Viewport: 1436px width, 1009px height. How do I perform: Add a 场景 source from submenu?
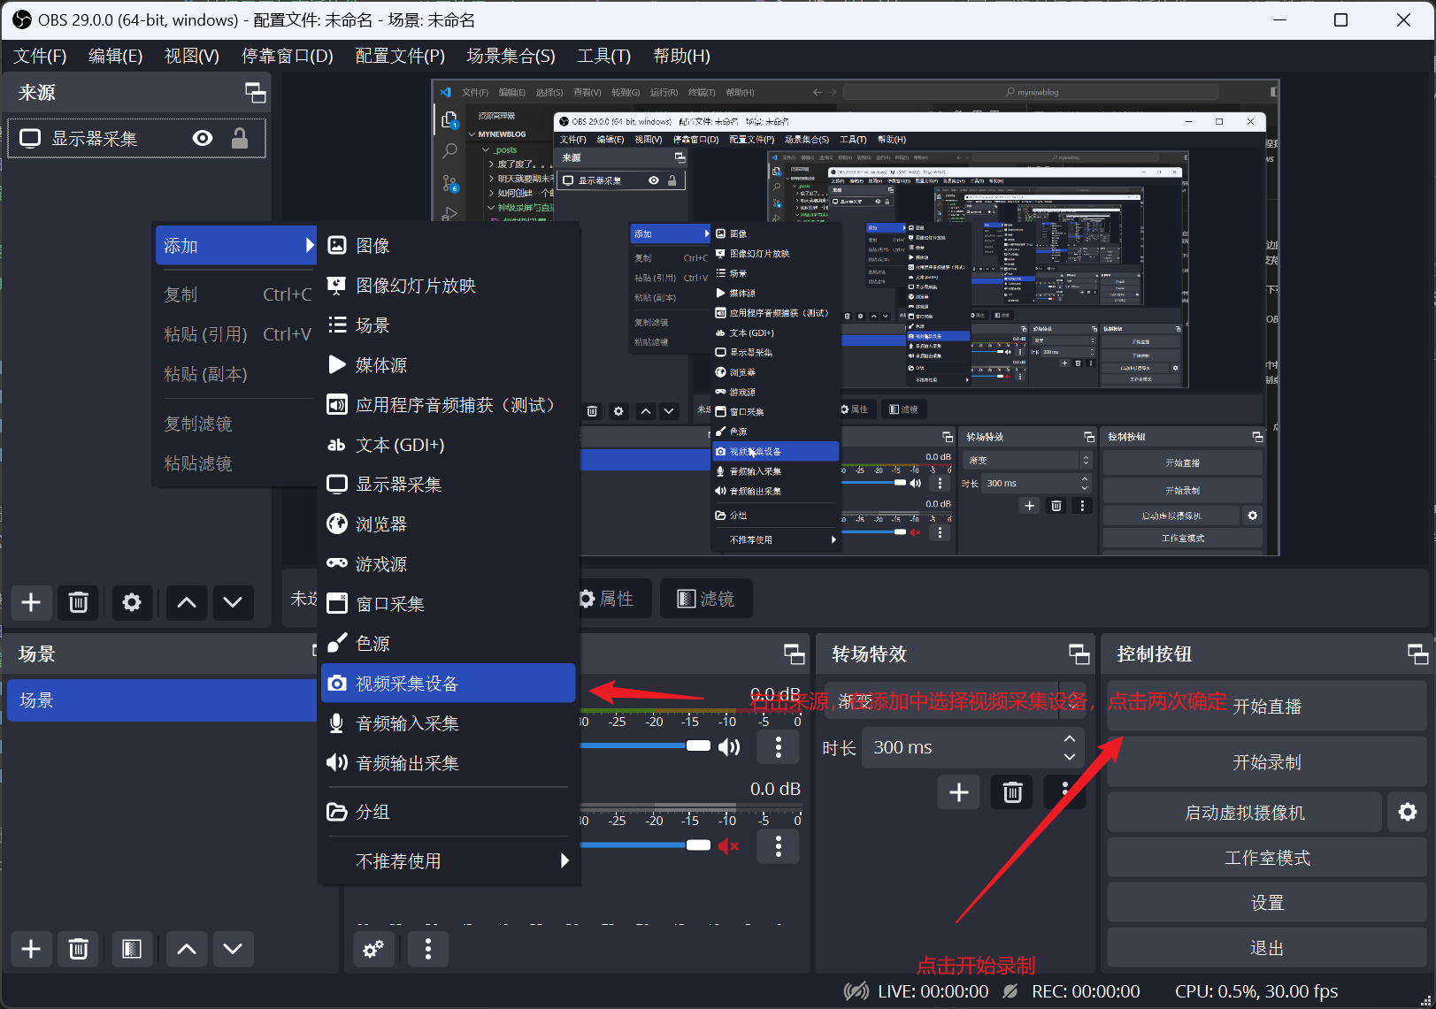(448, 325)
